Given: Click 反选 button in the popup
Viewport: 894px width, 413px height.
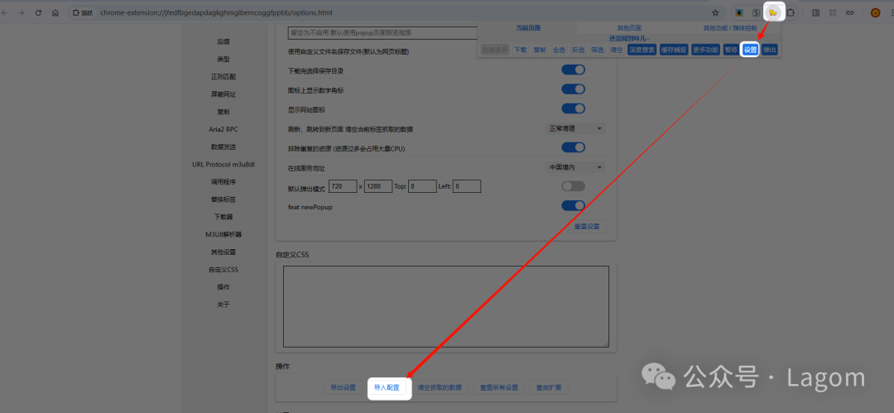Looking at the screenshot, I should click(x=578, y=50).
